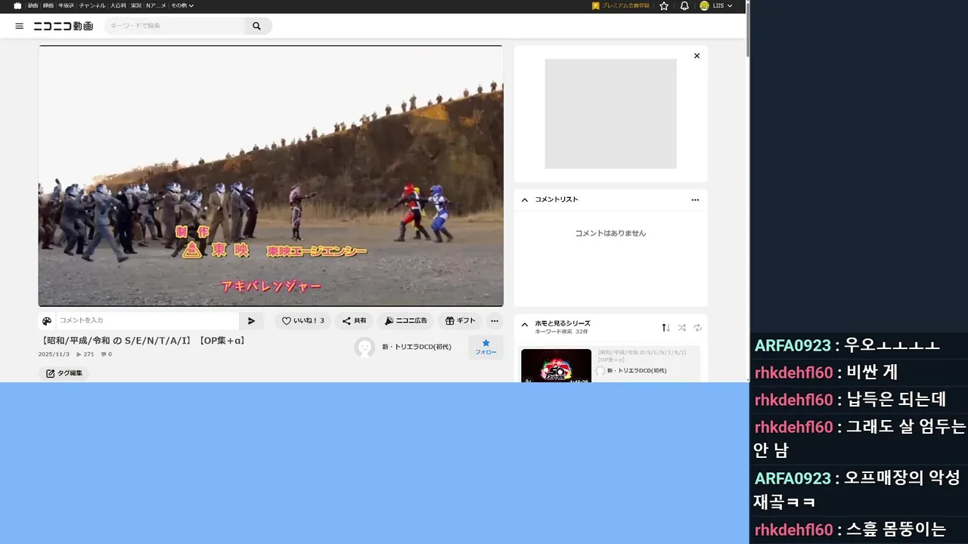Open 動画 link in top bar
This screenshot has height=544, width=968.
(33, 5)
